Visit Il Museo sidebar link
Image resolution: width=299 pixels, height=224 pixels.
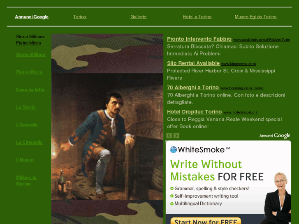click(25, 160)
